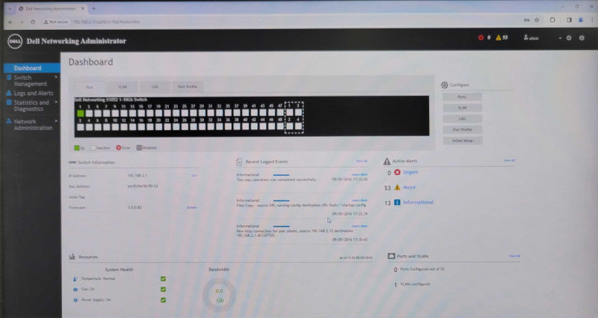Image resolution: width=598 pixels, height=318 pixels.
Task: Click the Dell logo in the header
Action: (15, 41)
